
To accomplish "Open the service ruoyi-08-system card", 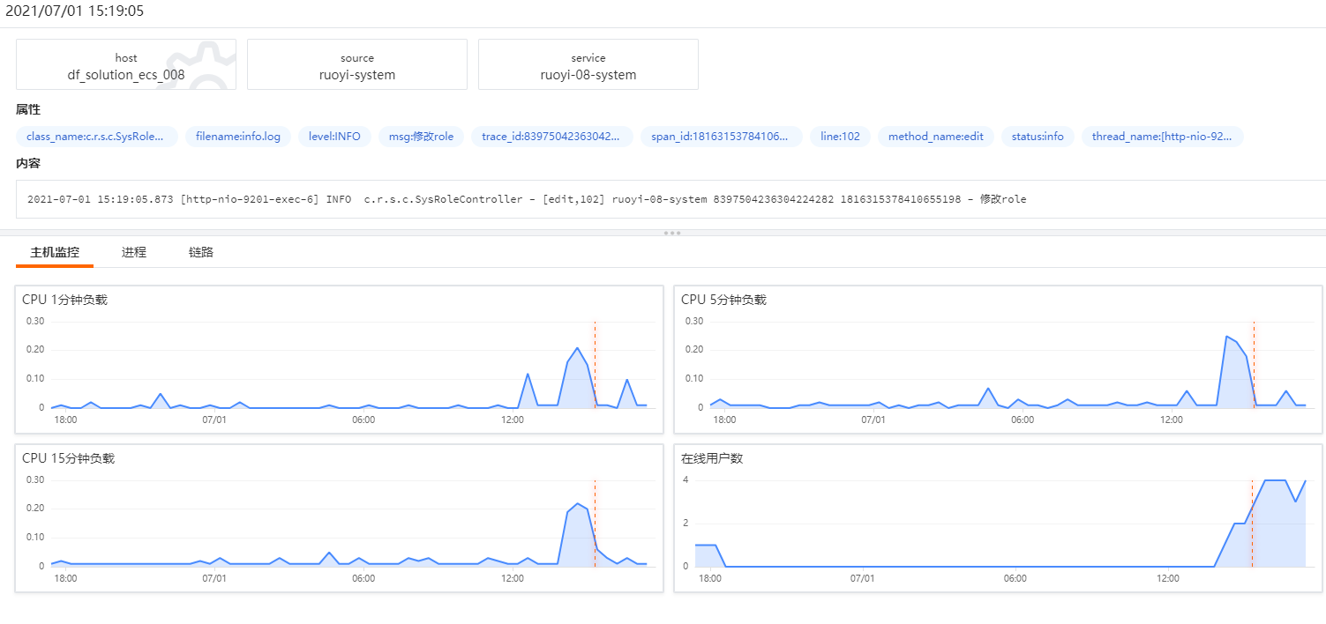I will 588,64.
